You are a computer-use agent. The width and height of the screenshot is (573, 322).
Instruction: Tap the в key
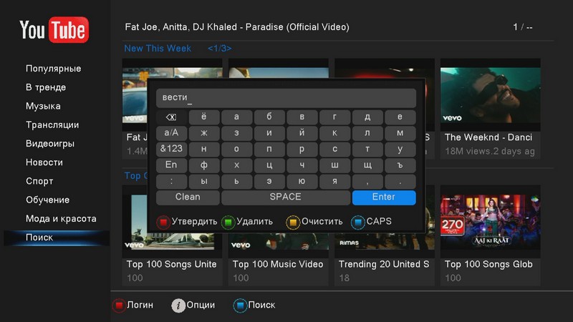click(x=302, y=117)
